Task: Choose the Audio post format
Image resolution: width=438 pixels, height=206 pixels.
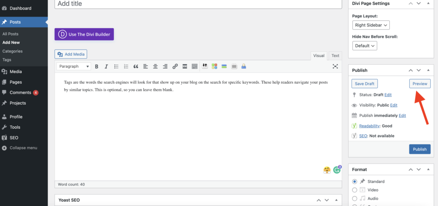Action: pos(355,198)
